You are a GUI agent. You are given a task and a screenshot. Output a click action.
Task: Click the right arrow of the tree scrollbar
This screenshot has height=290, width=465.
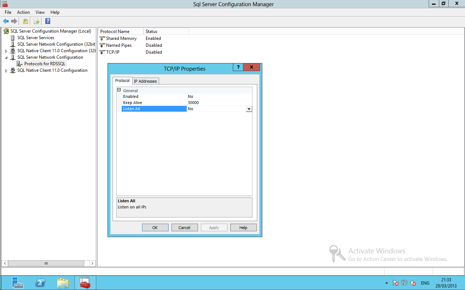pos(92,263)
